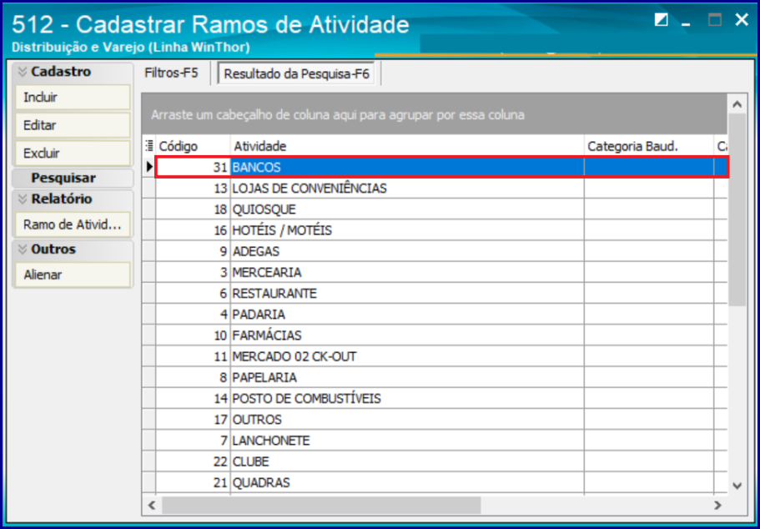760x529 pixels.
Task: Click the code cell 18
Action: coord(193,209)
